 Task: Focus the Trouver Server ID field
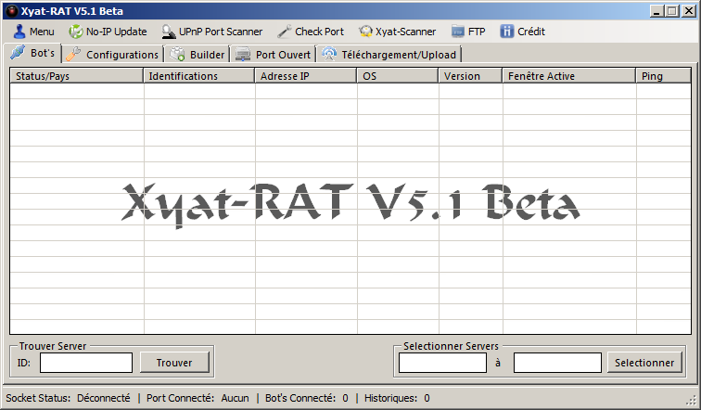86,363
